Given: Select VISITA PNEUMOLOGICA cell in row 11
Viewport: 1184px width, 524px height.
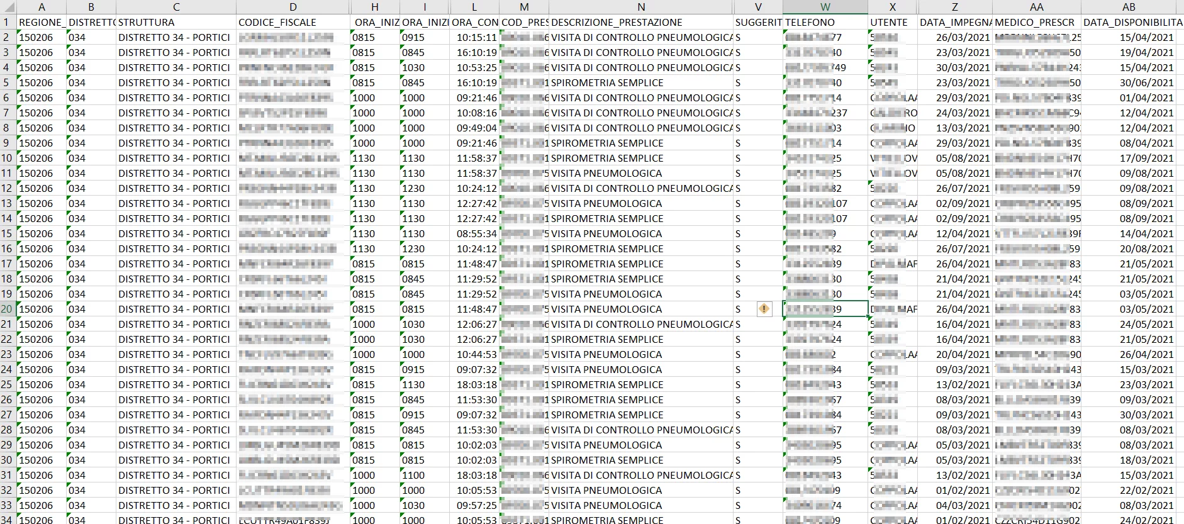Looking at the screenshot, I should (640, 173).
